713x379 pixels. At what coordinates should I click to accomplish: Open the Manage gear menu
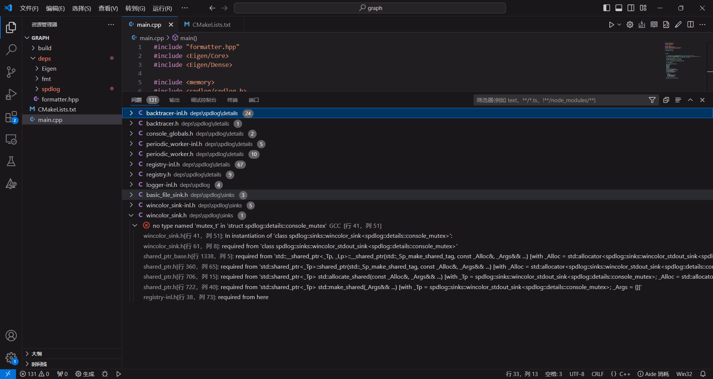[11, 358]
